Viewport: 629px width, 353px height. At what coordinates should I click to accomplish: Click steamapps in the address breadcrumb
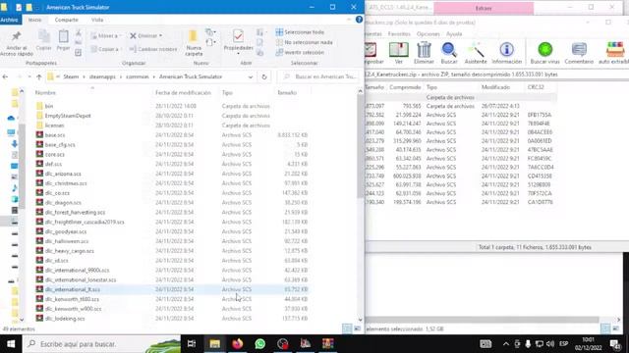(x=102, y=76)
